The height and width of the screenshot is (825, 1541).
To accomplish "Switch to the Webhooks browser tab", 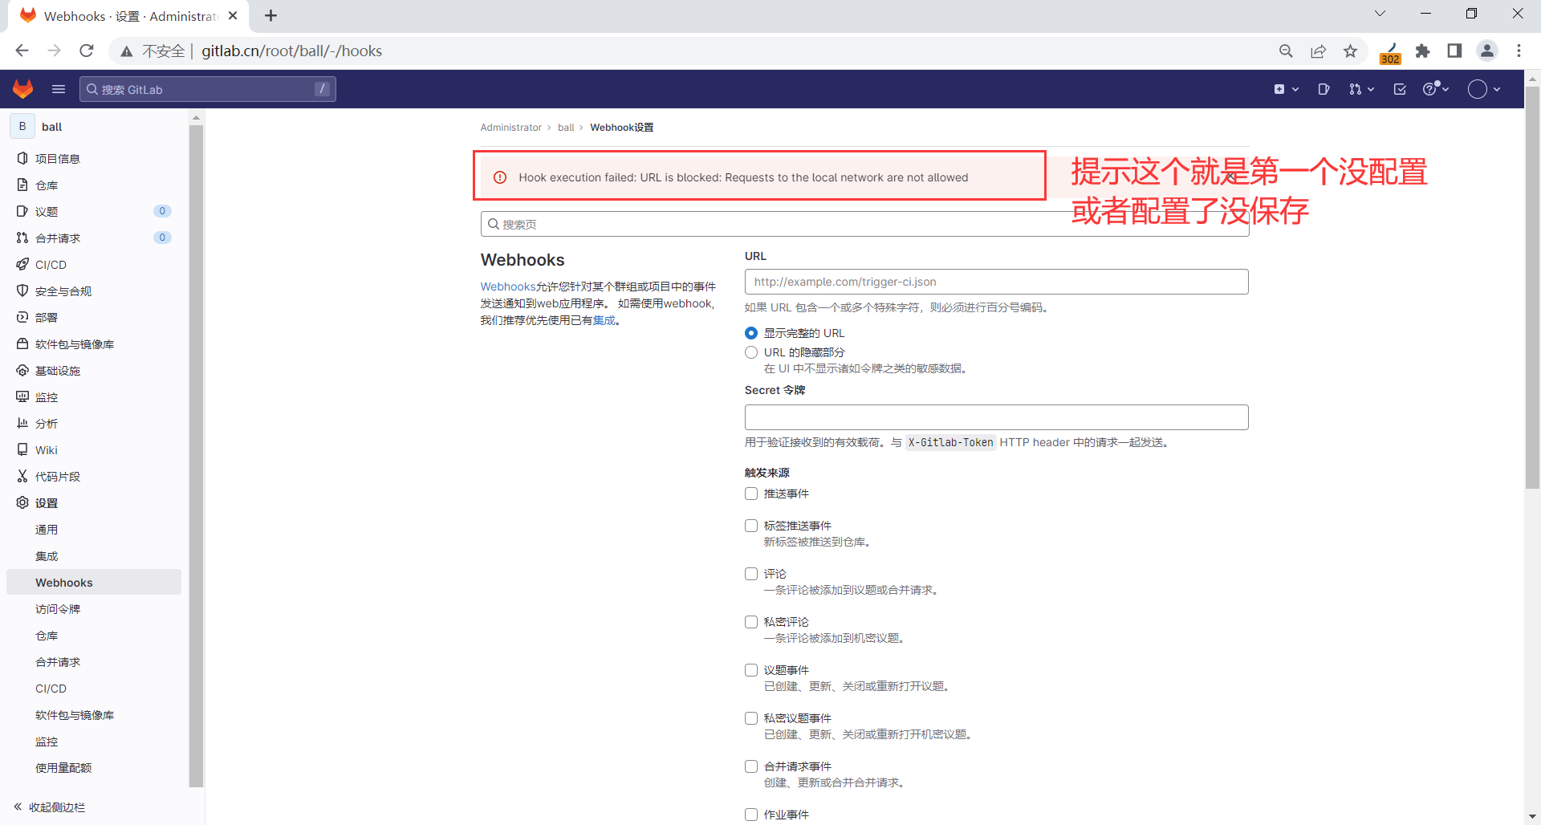I will pos(128,16).
